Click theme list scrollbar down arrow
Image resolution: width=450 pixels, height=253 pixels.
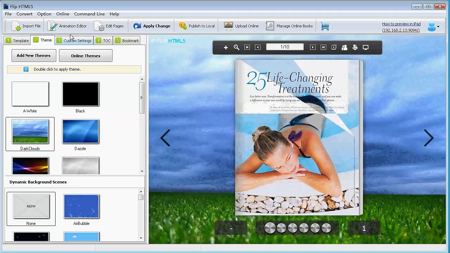pos(142,171)
